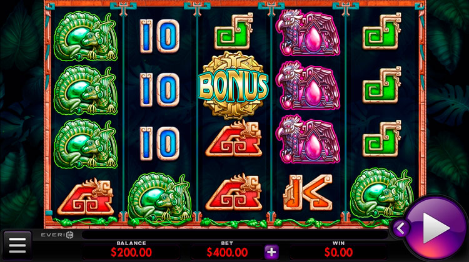Click the green spiral glyph atop third reel
Image resolution: width=469 pixels, height=262 pixels.
[x=234, y=31]
